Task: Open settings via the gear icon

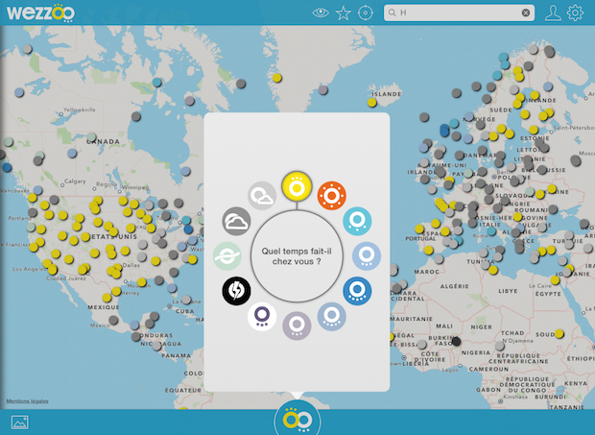Action: point(575,13)
